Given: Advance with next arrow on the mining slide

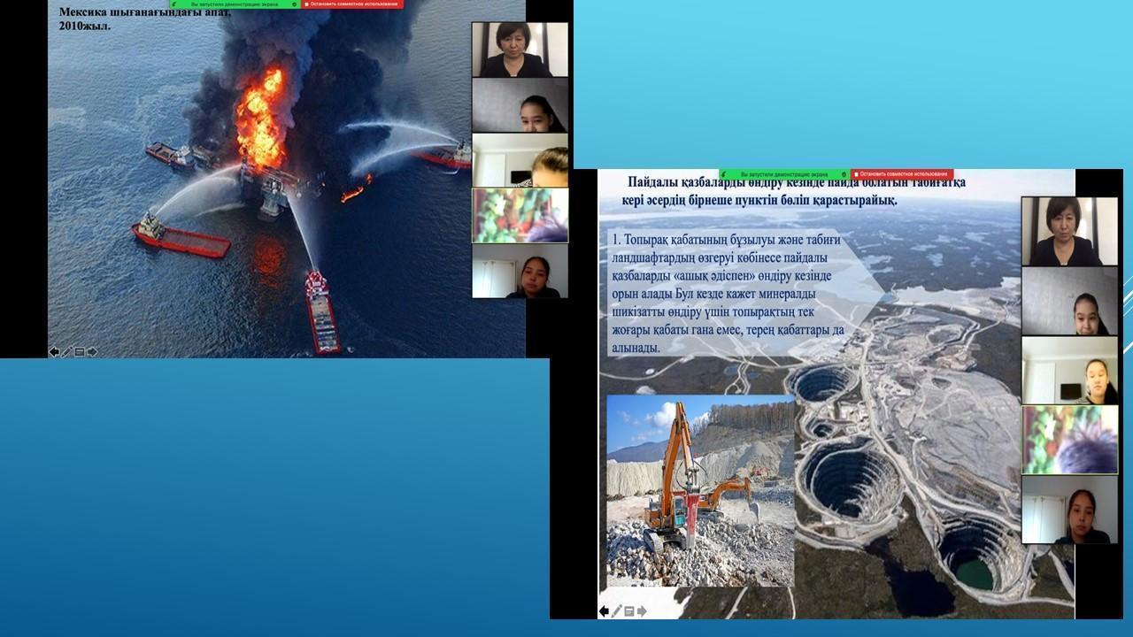Looking at the screenshot, I should point(642,611).
